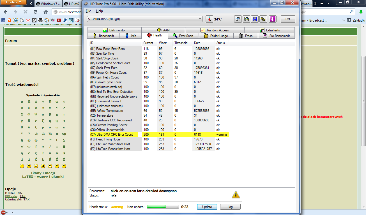Expand the bookmarks toolbar overflow chevron
Image resolution: width=366 pixels, height=215 pixels.
(x=344, y=20)
